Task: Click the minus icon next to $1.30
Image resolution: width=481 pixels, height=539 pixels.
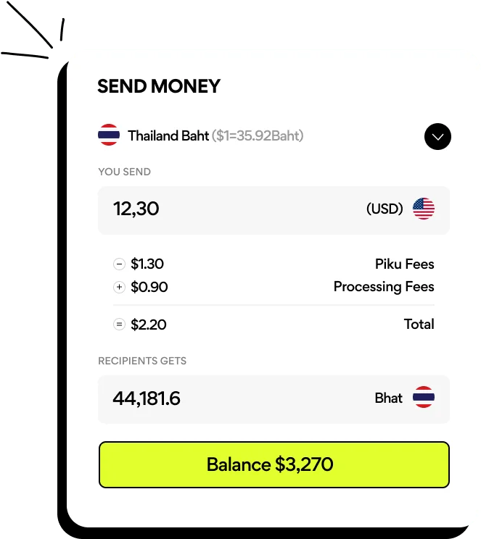Action: pos(120,264)
